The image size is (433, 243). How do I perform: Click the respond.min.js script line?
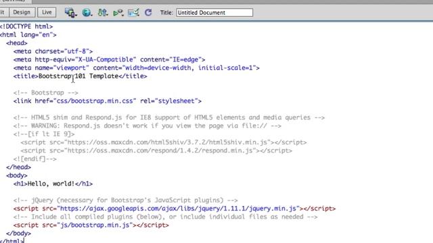156,151
